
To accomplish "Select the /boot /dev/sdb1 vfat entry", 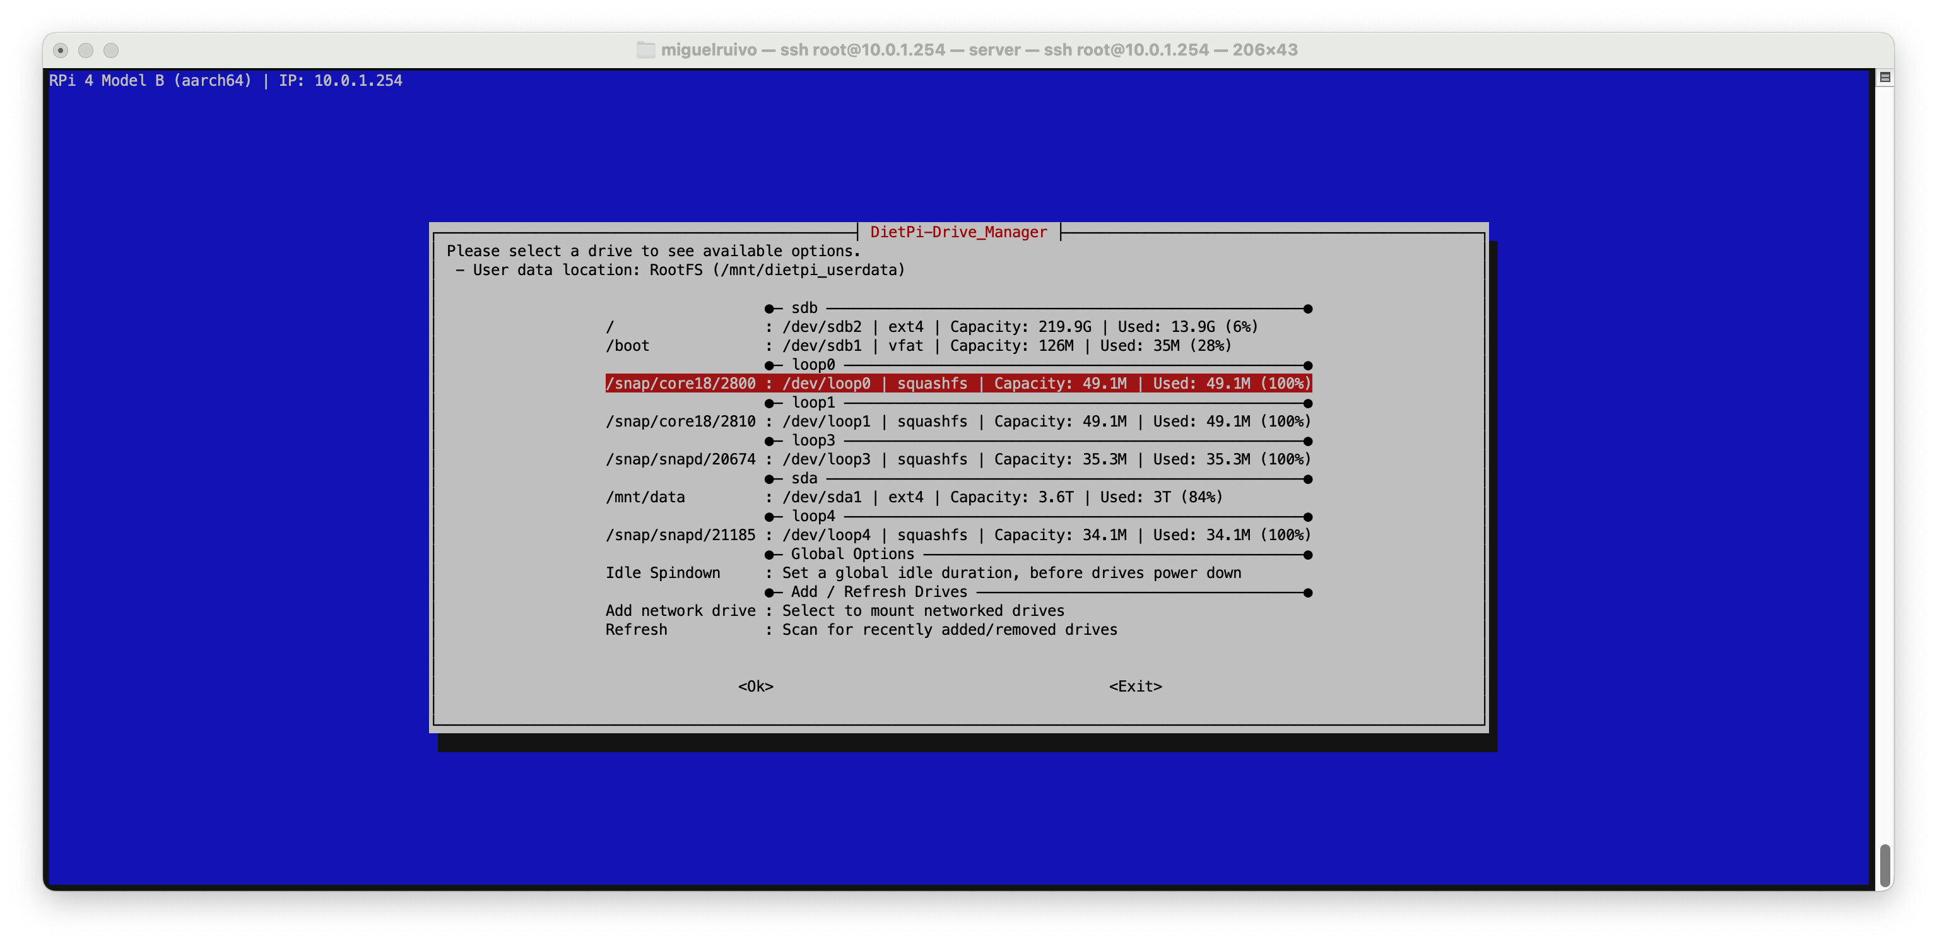I will (x=959, y=345).
